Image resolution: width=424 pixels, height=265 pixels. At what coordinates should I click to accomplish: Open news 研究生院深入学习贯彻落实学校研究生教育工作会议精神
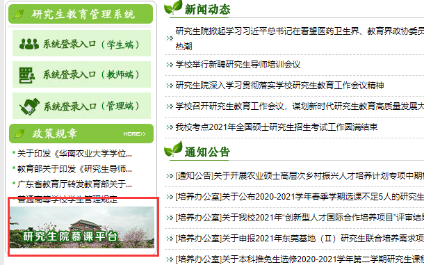click(279, 86)
